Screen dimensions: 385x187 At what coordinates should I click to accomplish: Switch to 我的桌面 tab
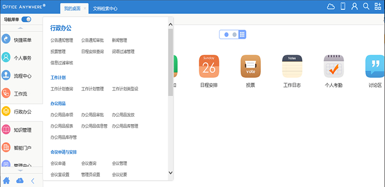pos(72,8)
